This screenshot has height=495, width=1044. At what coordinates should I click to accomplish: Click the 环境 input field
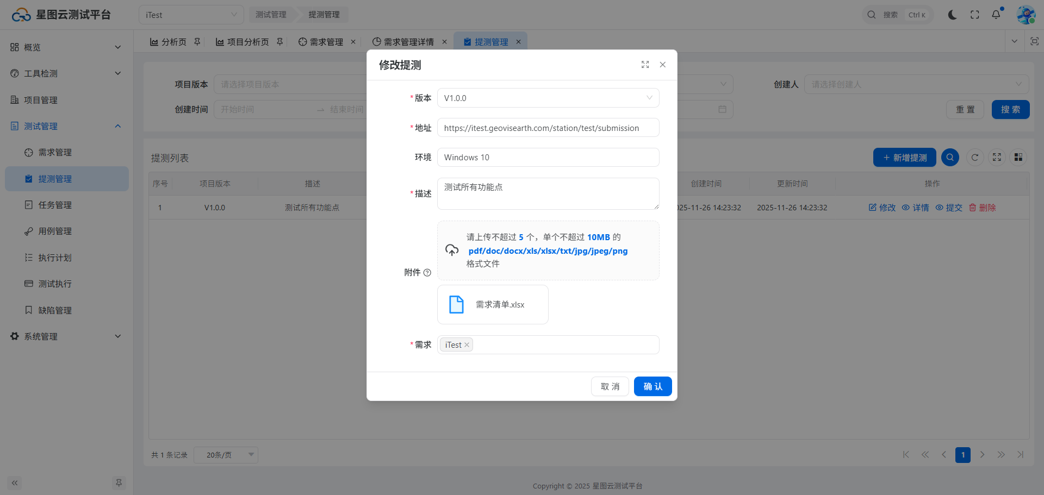click(x=548, y=158)
